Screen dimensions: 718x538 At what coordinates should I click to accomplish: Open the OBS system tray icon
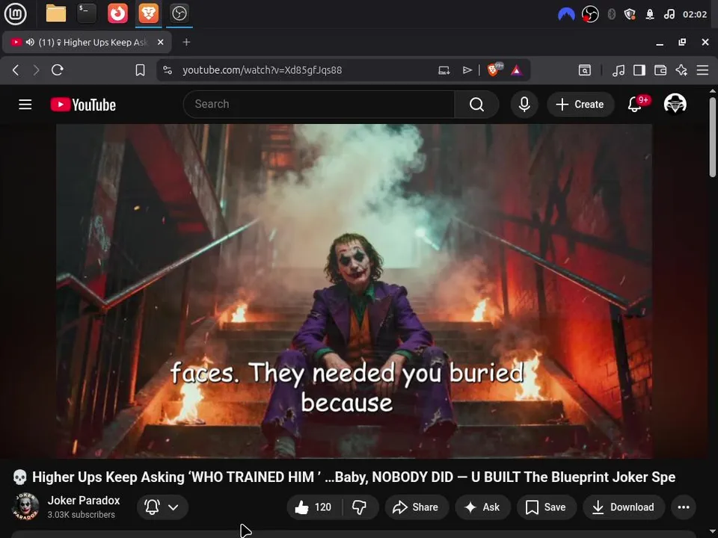[590, 14]
